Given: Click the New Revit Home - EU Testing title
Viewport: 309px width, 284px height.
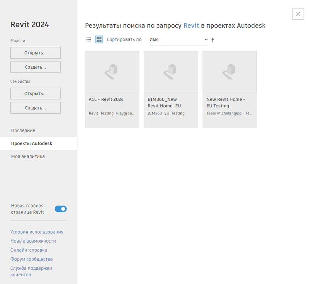Looking at the screenshot, I should pyautogui.click(x=226, y=102).
